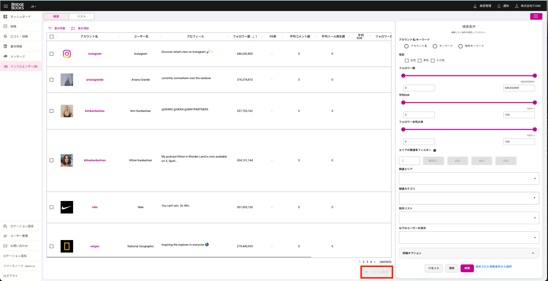Open the arianagrande account link

click(95, 80)
